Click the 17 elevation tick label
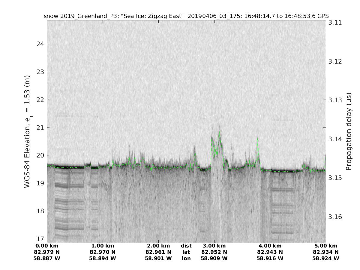Viewport: 360px width, 270px height. pos(40,239)
